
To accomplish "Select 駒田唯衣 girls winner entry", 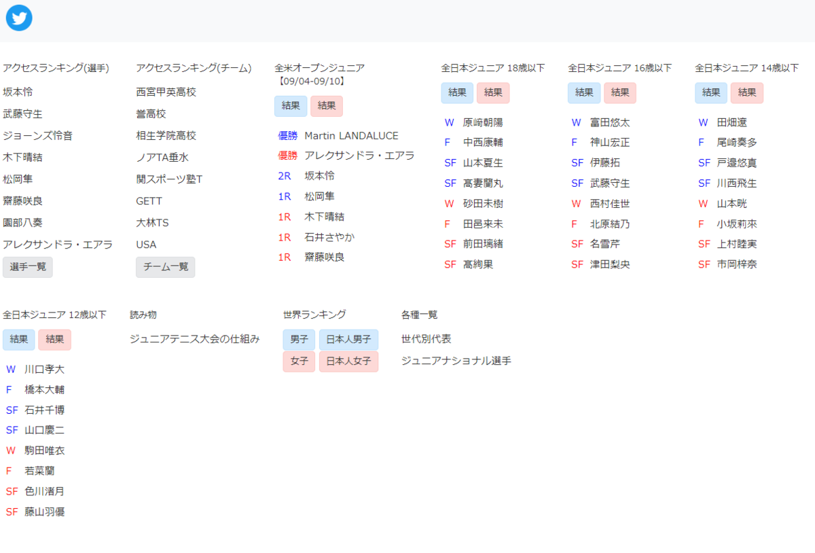I will (45, 450).
